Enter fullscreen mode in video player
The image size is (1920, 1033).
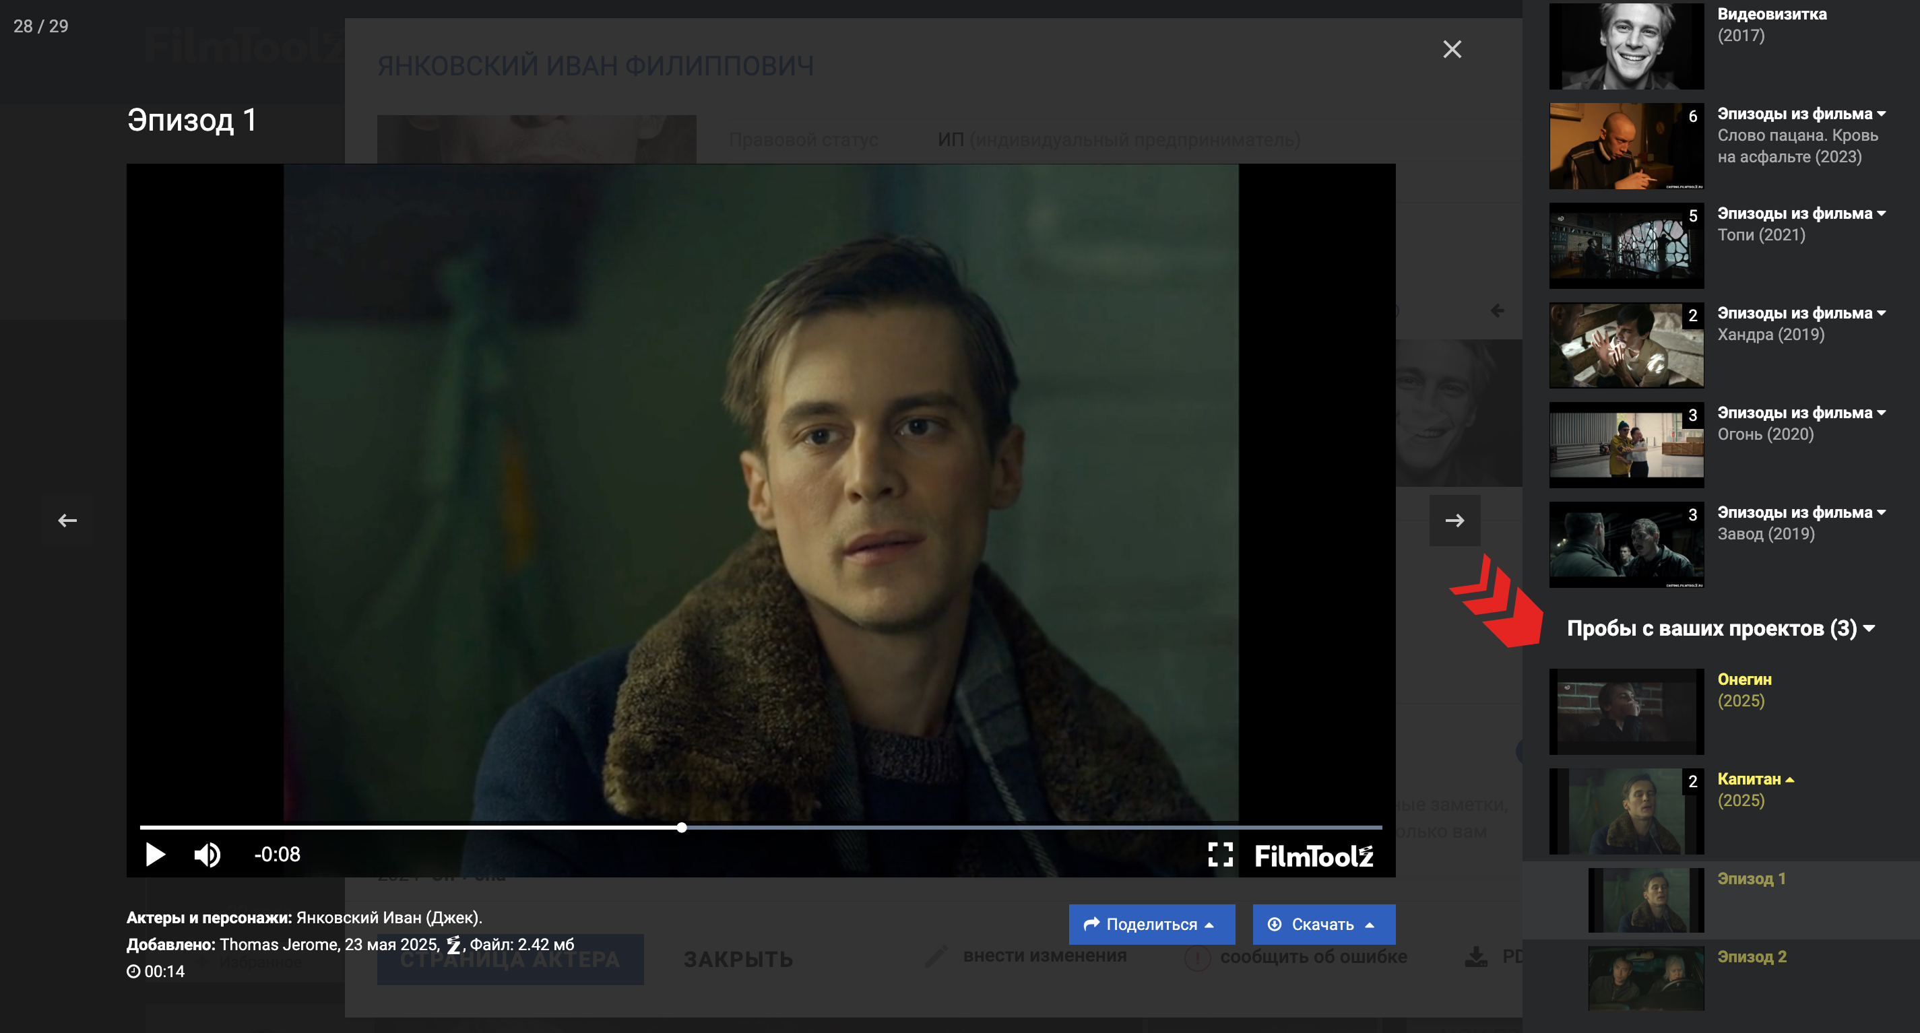point(1220,855)
